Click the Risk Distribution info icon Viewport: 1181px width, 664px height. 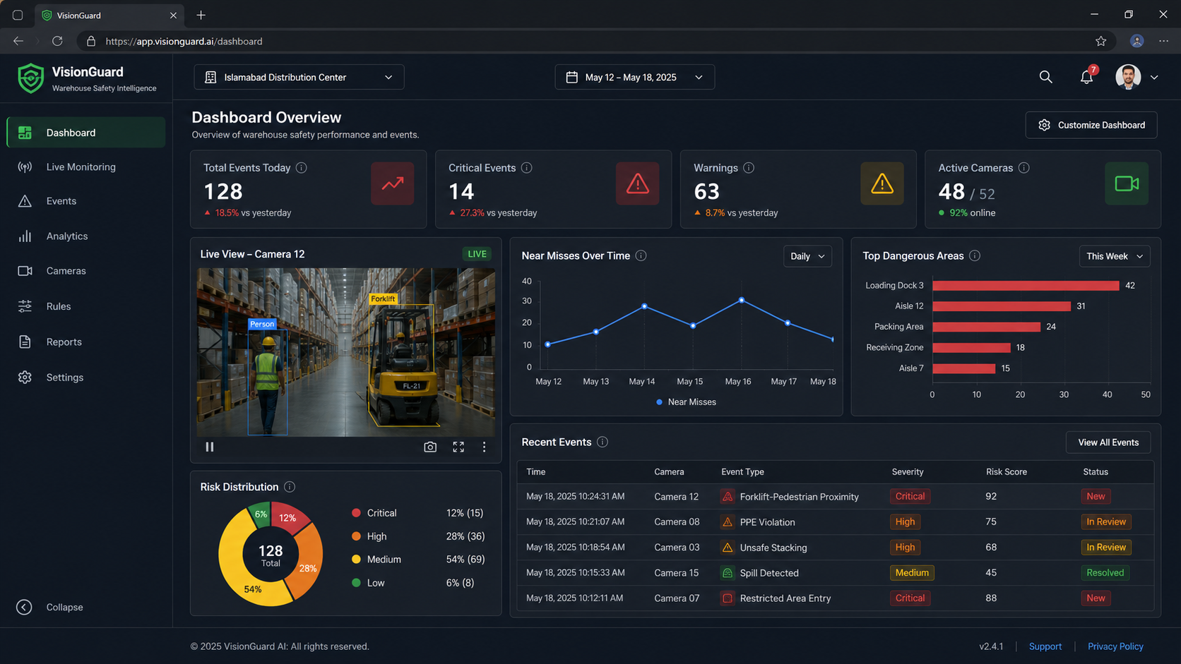point(290,487)
